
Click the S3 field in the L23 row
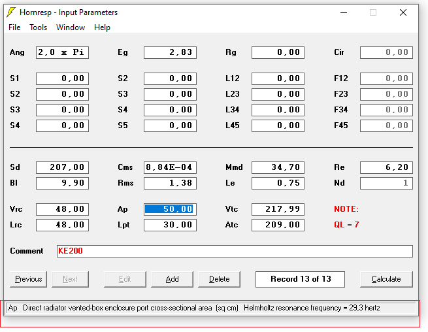pos(170,94)
